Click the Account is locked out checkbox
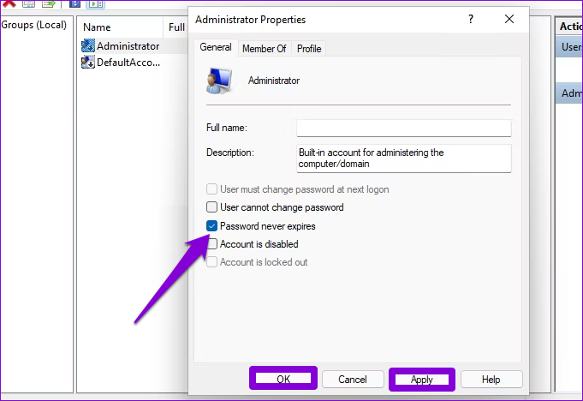Screen dimensions: 583x401 point(211,262)
